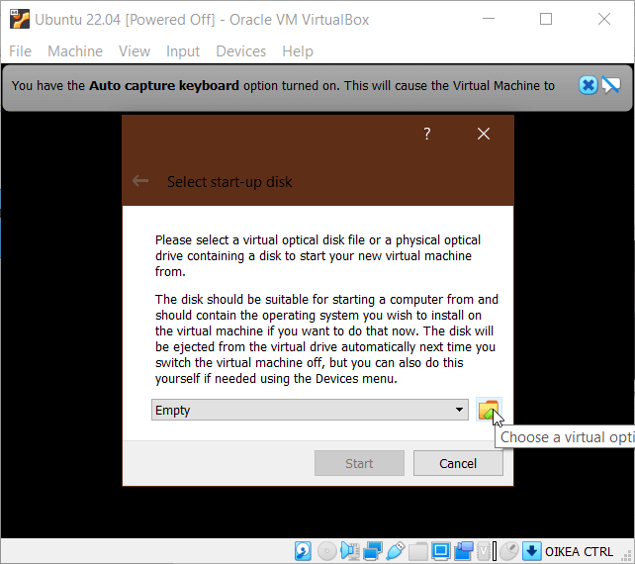Click the don't-show-again notification icon

point(610,85)
